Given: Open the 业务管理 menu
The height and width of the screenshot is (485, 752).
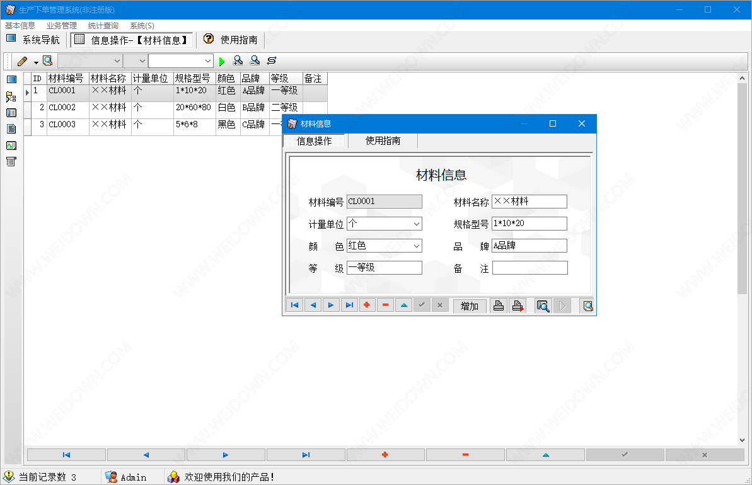Looking at the screenshot, I should click(61, 25).
